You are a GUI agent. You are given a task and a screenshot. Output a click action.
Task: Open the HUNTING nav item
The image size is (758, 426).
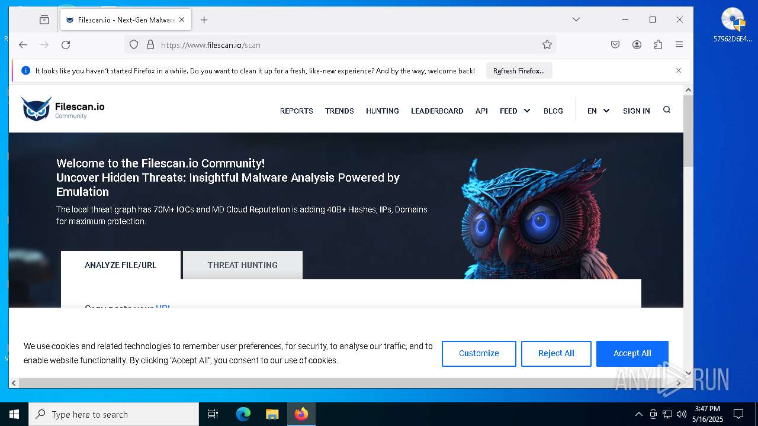click(382, 111)
